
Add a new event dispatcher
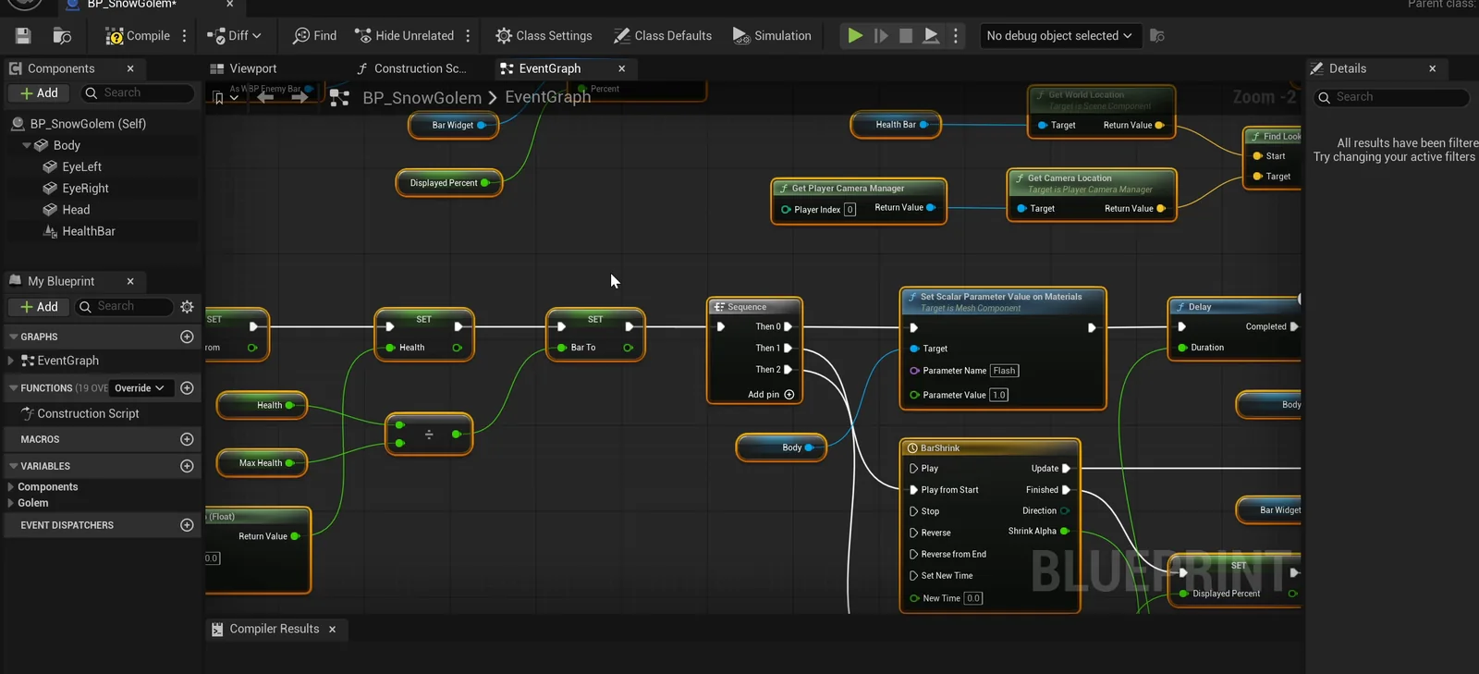coord(187,525)
